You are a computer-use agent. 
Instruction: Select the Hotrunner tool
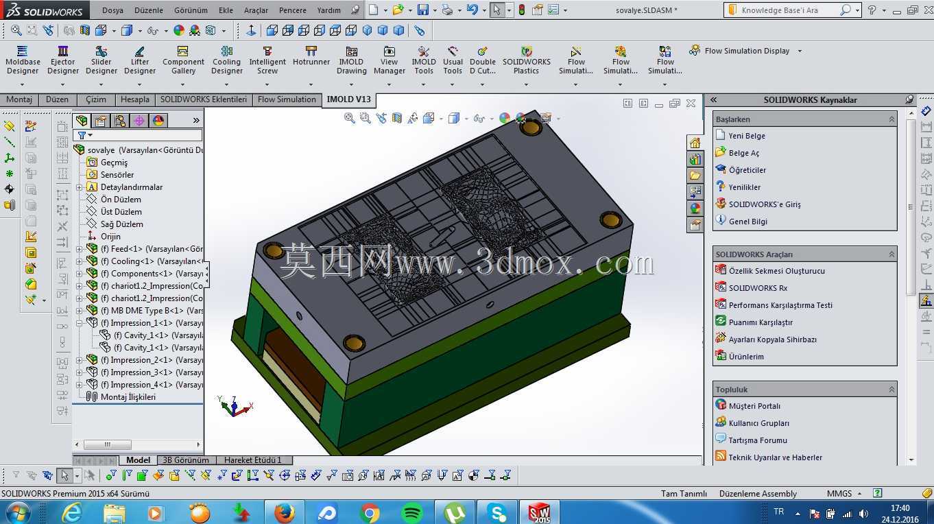coord(311,56)
